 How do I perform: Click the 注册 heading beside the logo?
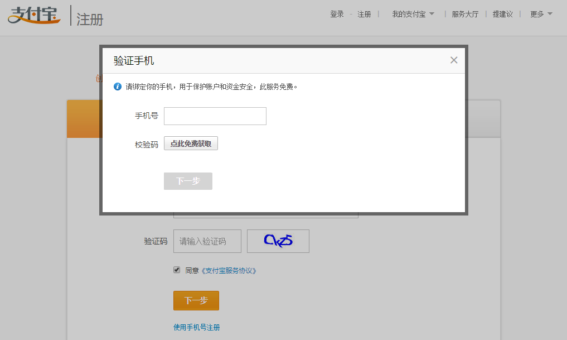(x=90, y=19)
